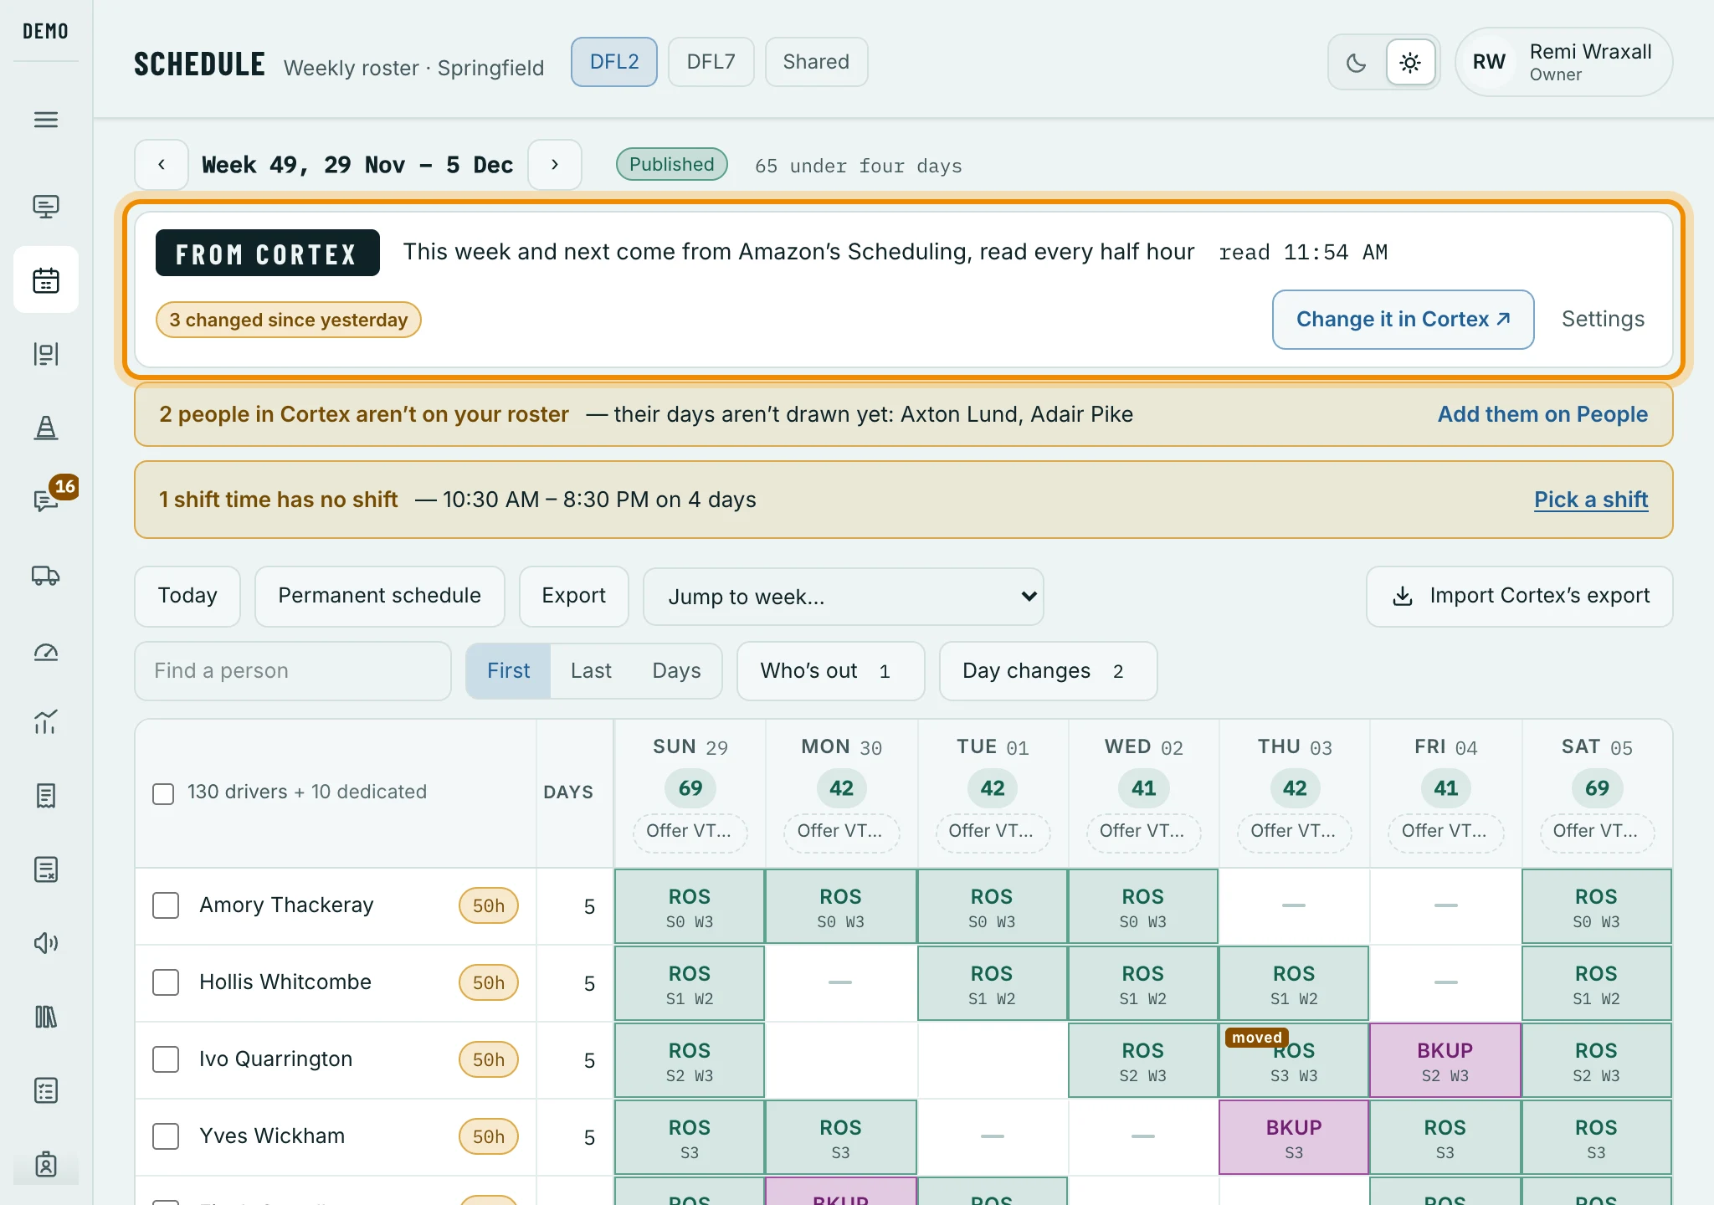The image size is (1714, 1205).
Task: Open the Jump to week dropdown
Action: point(843,597)
